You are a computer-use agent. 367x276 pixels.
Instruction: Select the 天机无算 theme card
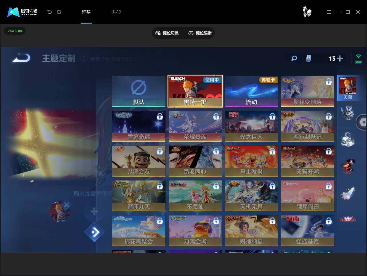251,196
